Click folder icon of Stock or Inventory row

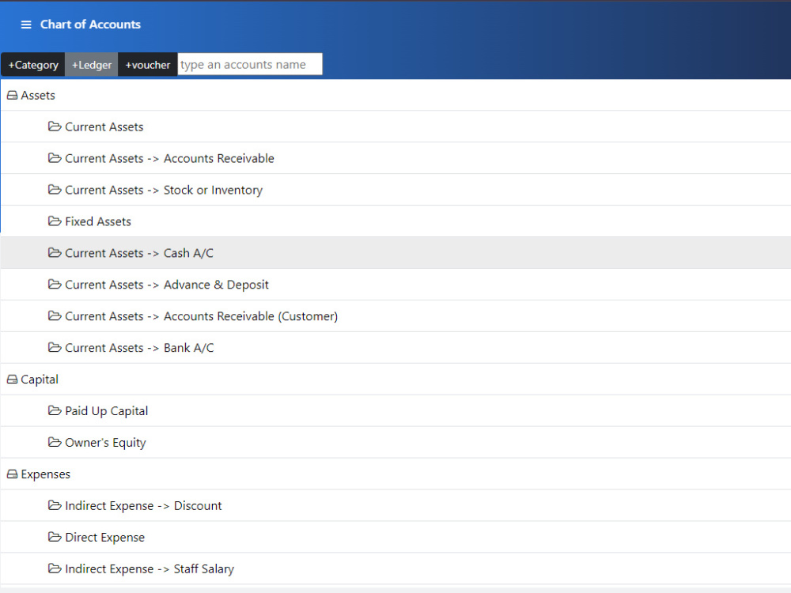tap(55, 190)
